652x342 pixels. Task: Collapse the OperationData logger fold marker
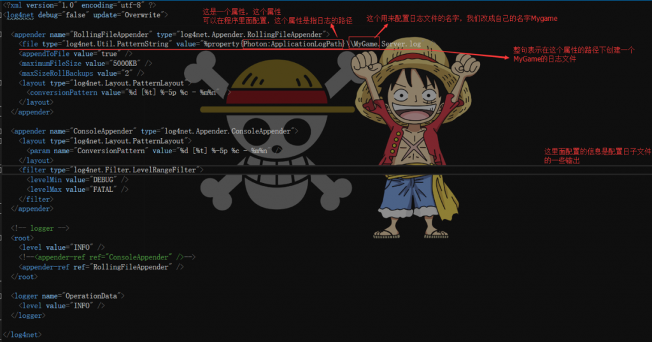[x=2, y=296]
